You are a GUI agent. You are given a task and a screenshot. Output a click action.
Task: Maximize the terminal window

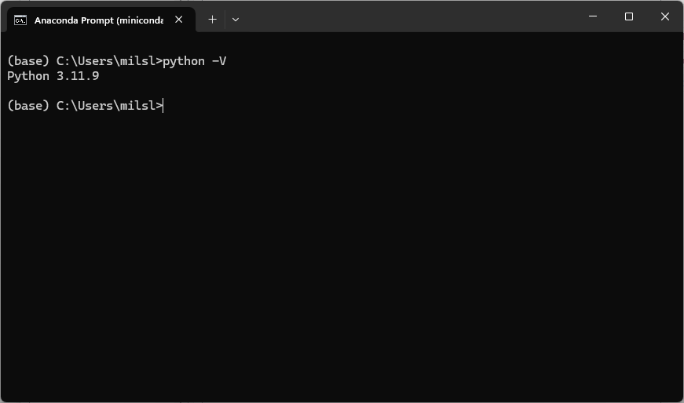(629, 16)
